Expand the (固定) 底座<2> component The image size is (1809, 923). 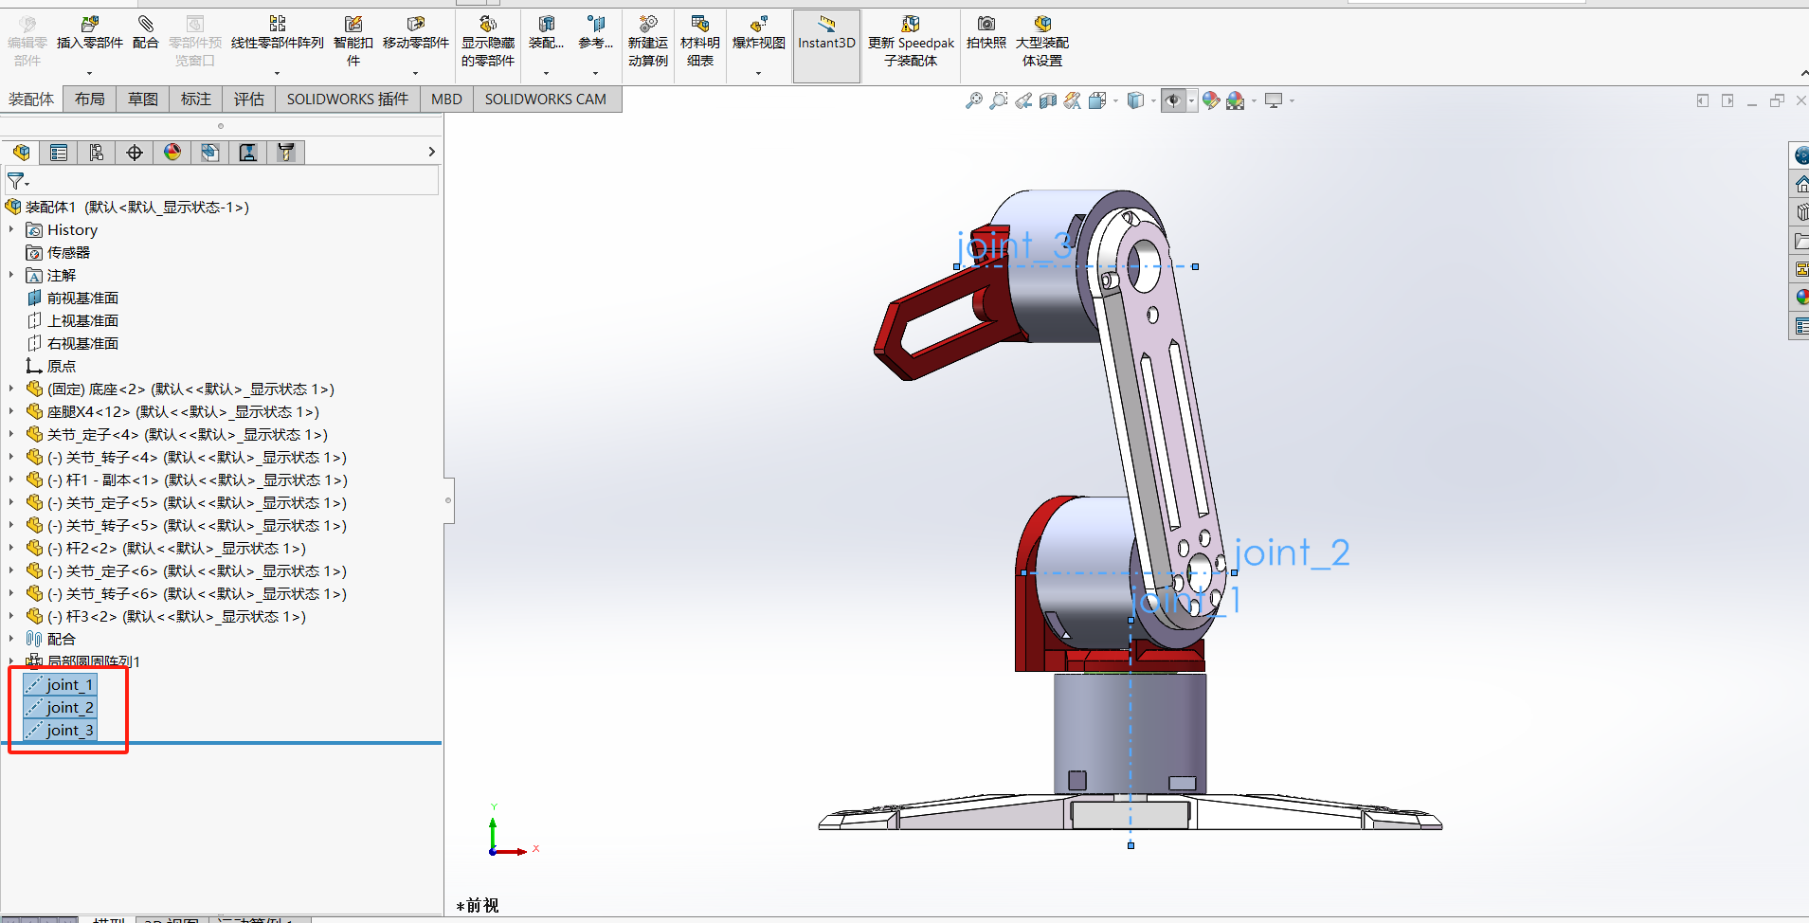(x=11, y=389)
